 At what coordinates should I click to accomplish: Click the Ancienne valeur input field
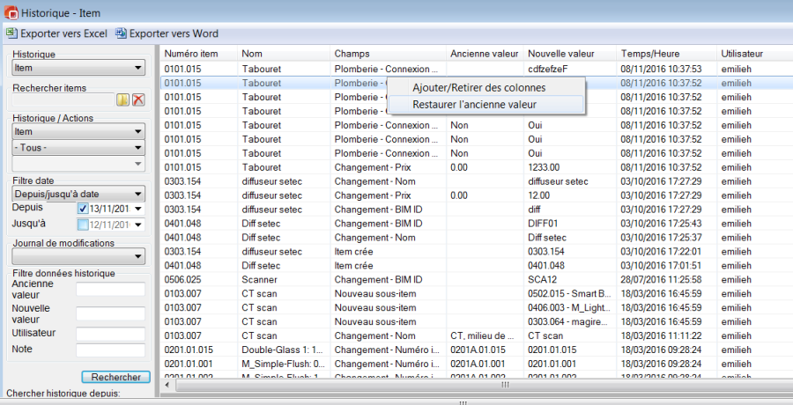[x=110, y=290]
